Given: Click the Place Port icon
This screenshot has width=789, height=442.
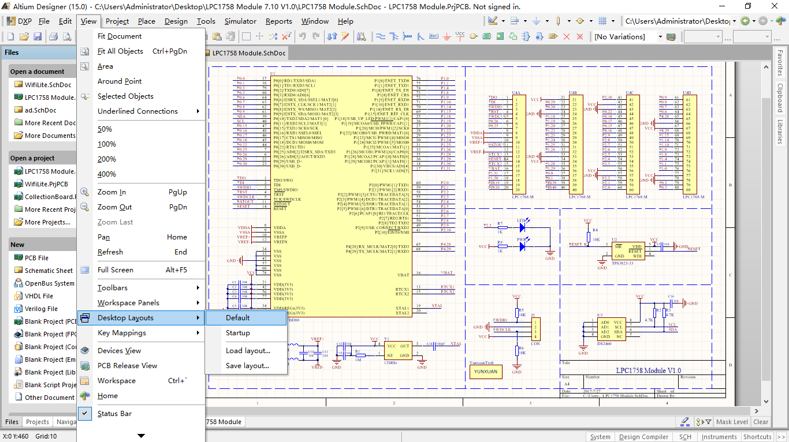Looking at the screenshot, I should [552, 36].
